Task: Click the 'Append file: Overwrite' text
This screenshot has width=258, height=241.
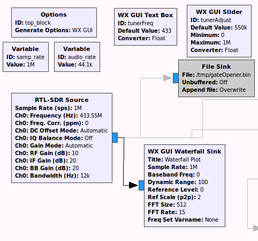Action: click(x=214, y=90)
